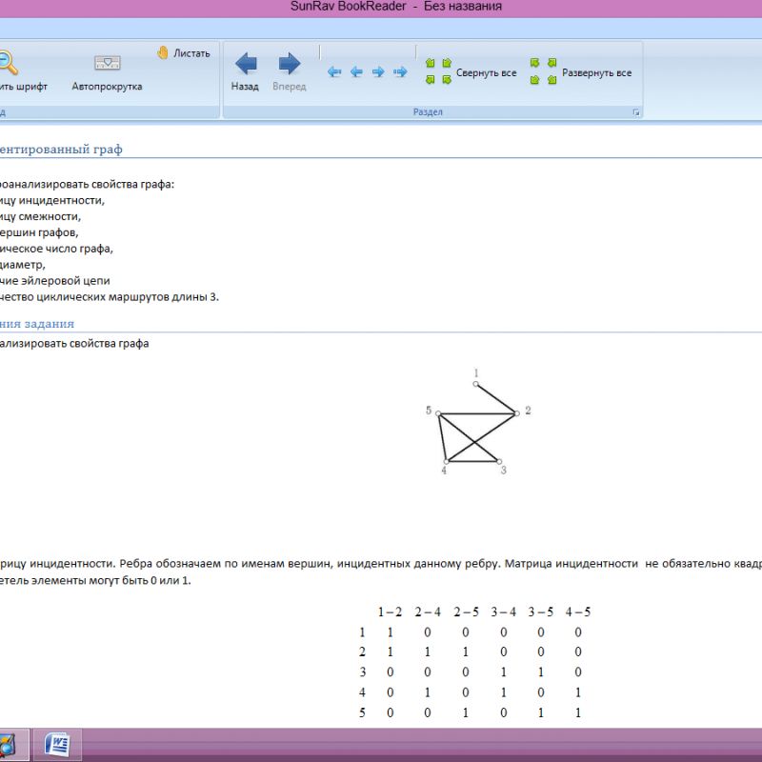Click the magnifier font zoom icon
Viewport: 762px width, 762px height.
point(8,65)
